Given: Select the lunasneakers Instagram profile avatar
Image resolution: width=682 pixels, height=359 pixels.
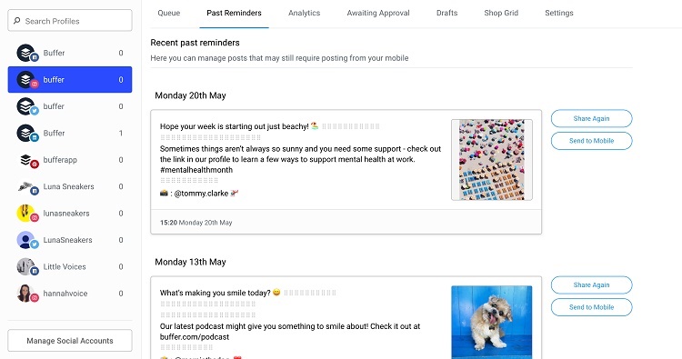Looking at the screenshot, I should click(x=27, y=214).
